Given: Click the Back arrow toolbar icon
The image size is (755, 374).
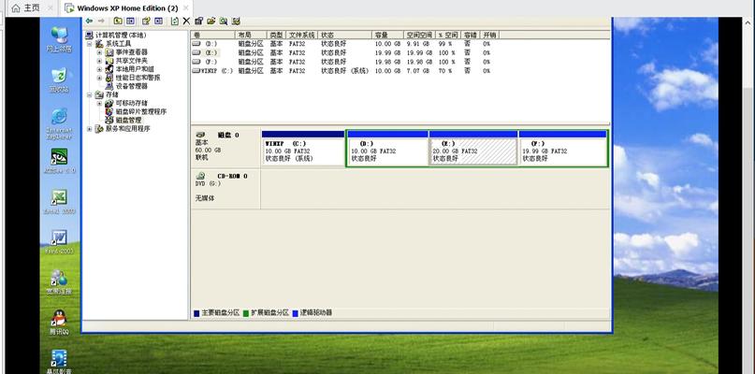Looking at the screenshot, I should pos(89,22).
